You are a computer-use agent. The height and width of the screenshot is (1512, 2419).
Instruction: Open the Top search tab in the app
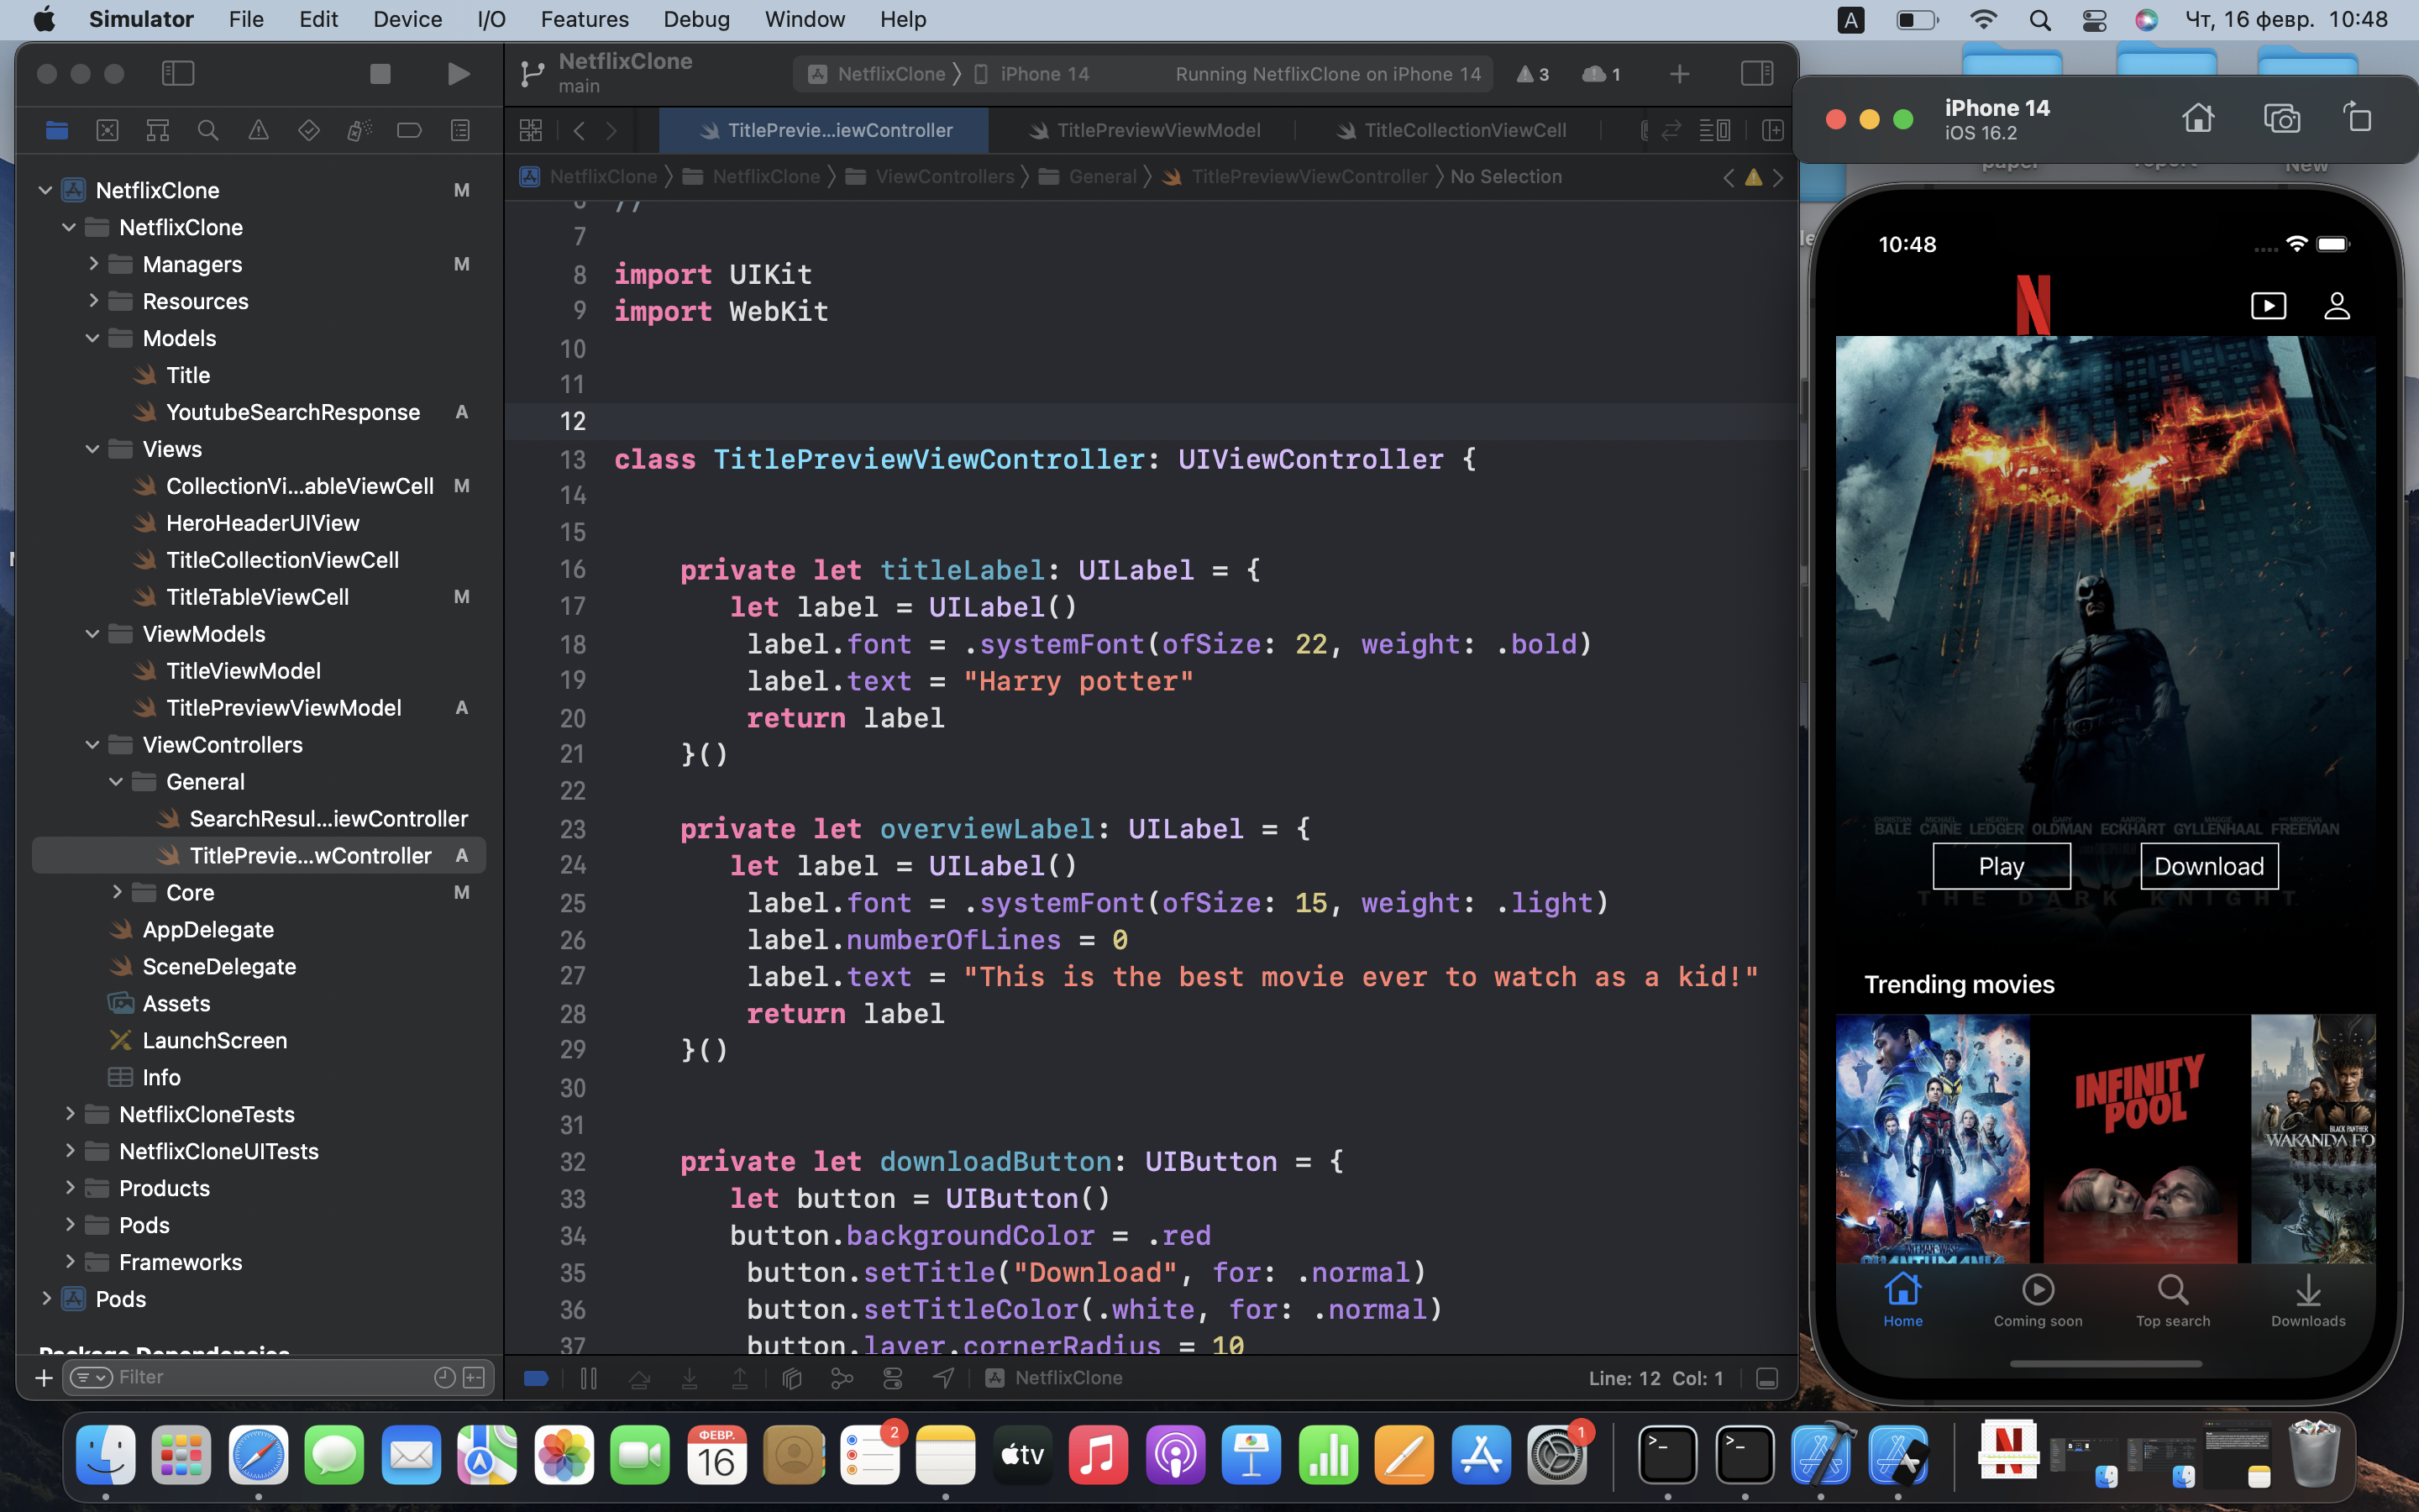2173,1300
